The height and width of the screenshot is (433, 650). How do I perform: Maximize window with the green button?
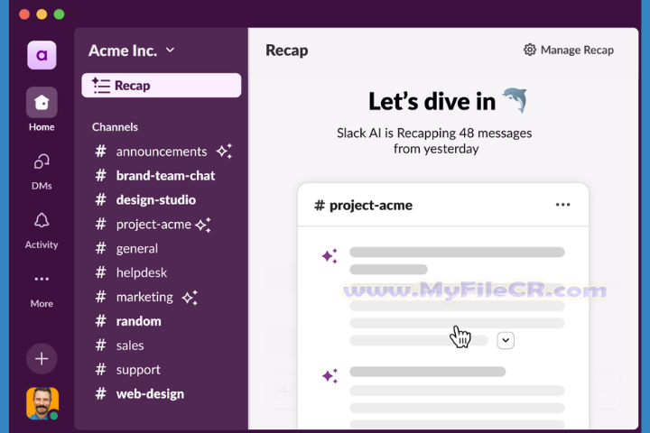[59, 14]
